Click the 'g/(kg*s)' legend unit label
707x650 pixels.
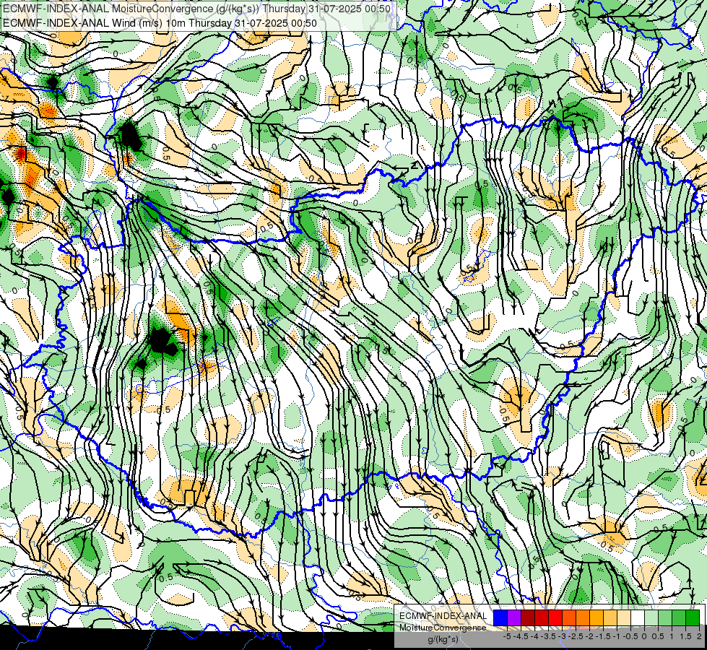[443, 639]
